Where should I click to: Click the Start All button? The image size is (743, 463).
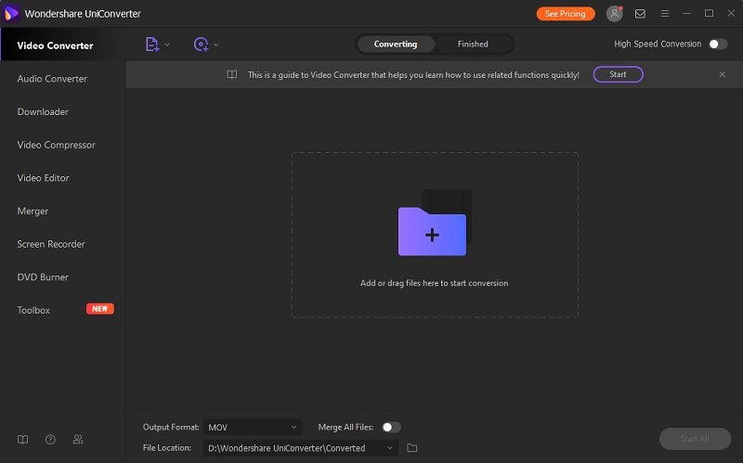695,439
